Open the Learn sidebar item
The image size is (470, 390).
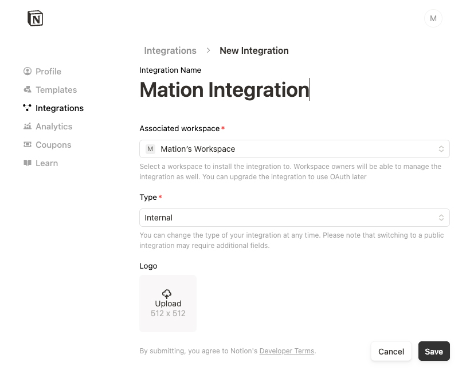[41, 163]
